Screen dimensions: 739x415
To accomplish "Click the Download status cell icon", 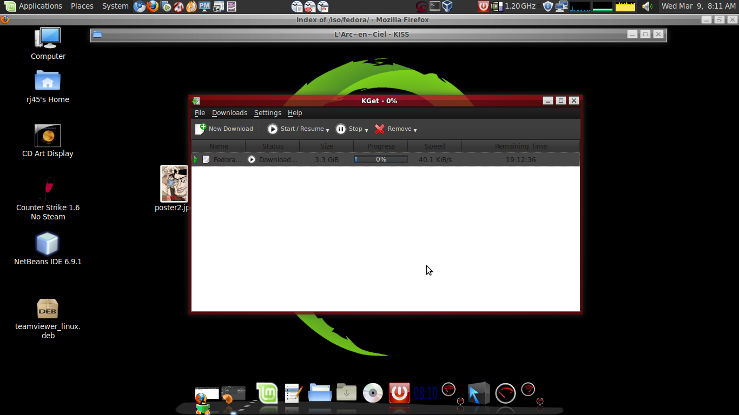I will click(252, 159).
